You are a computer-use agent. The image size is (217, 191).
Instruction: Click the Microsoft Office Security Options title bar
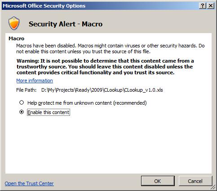coord(100,6)
